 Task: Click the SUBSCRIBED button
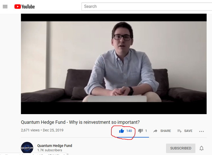click(x=181, y=148)
